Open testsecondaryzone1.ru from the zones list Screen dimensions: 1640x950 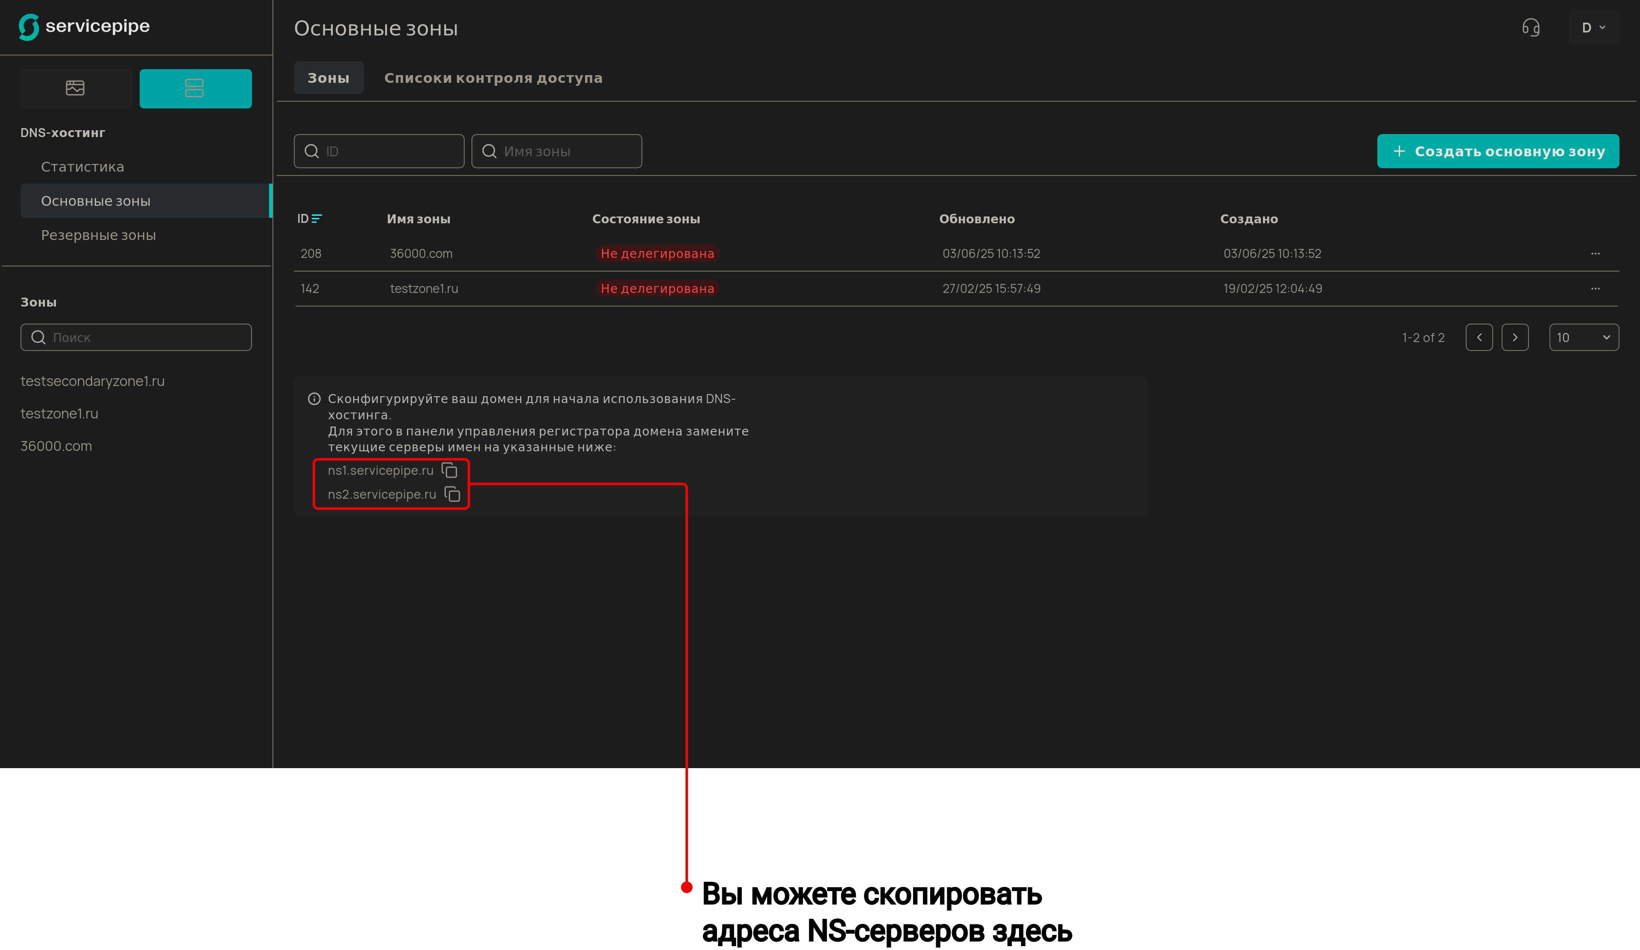(92, 381)
